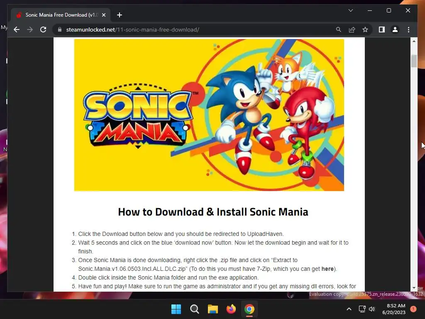The width and height of the screenshot is (425, 319).
Task: Click step 4 'Double click inside the Sonic Mania folder'
Action: click(x=169, y=277)
